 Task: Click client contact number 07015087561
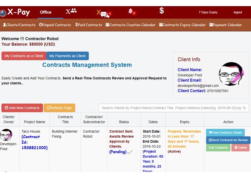(218, 91)
